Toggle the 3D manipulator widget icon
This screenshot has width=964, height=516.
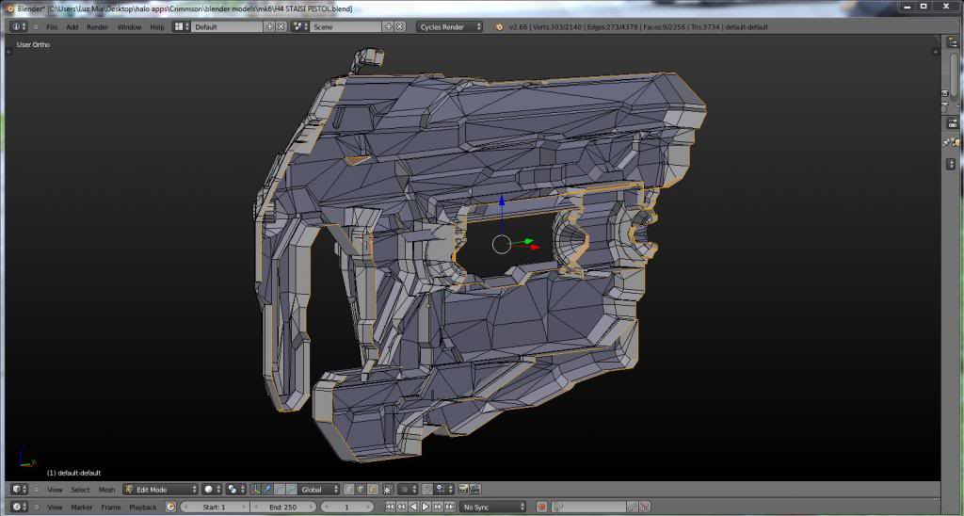point(256,490)
